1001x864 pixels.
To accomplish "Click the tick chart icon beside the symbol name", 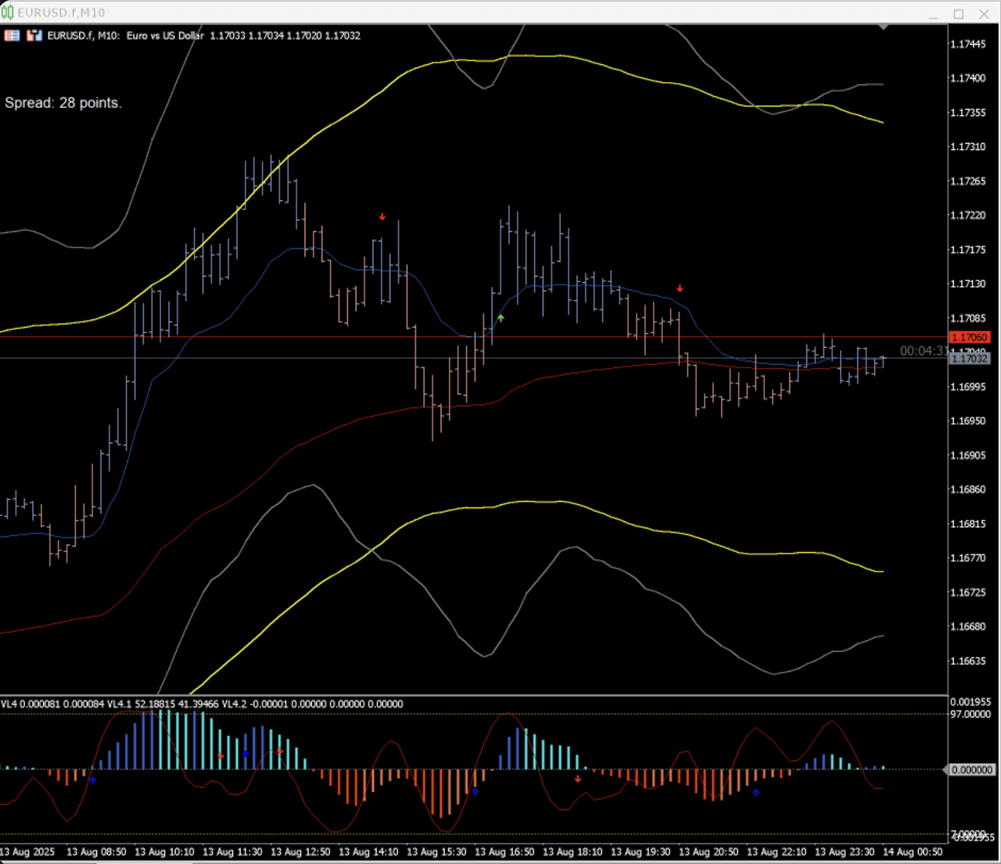I will 33,35.
